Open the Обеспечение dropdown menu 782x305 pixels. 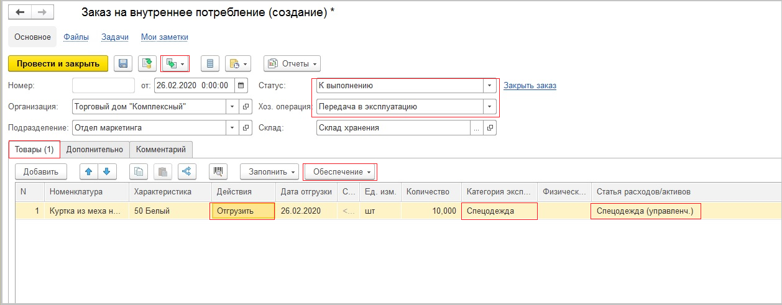pyautogui.click(x=342, y=171)
